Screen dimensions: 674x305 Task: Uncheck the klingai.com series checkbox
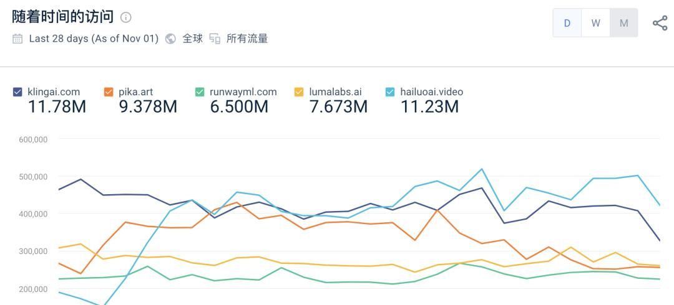tap(17, 92)
